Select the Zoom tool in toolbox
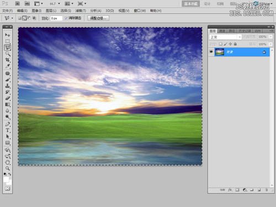The width and height of the screenshot is (276, 207). [8, 168]
